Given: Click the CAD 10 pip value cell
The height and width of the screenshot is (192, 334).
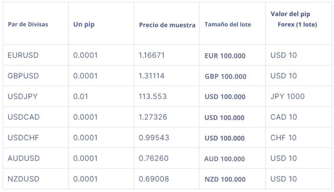Looking at the screenshot, I should 284,117.
